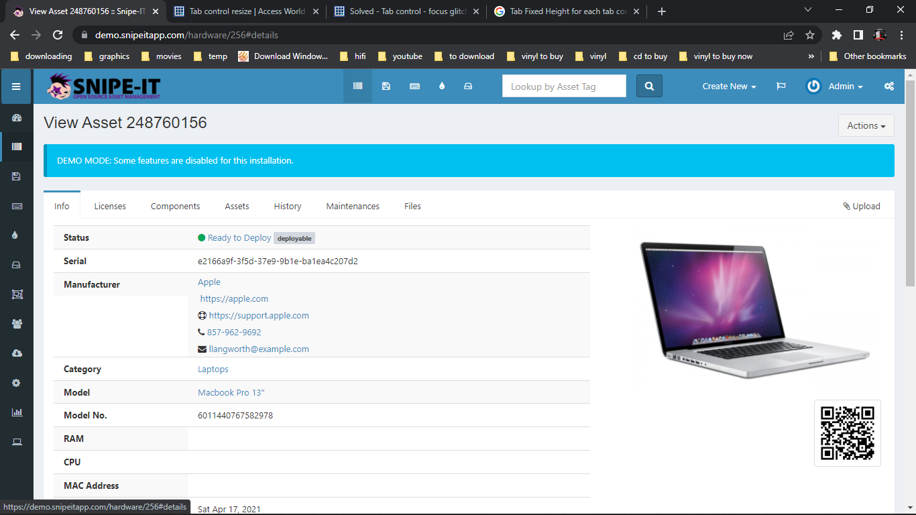Viewport: 916px width, 515px height.
Task: Open the Apple manufacturer link
Action: point(209,282)
